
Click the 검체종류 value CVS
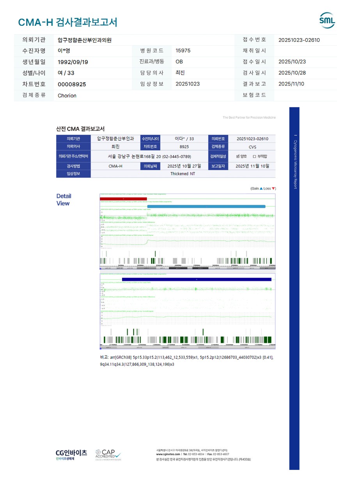point(252,147)
